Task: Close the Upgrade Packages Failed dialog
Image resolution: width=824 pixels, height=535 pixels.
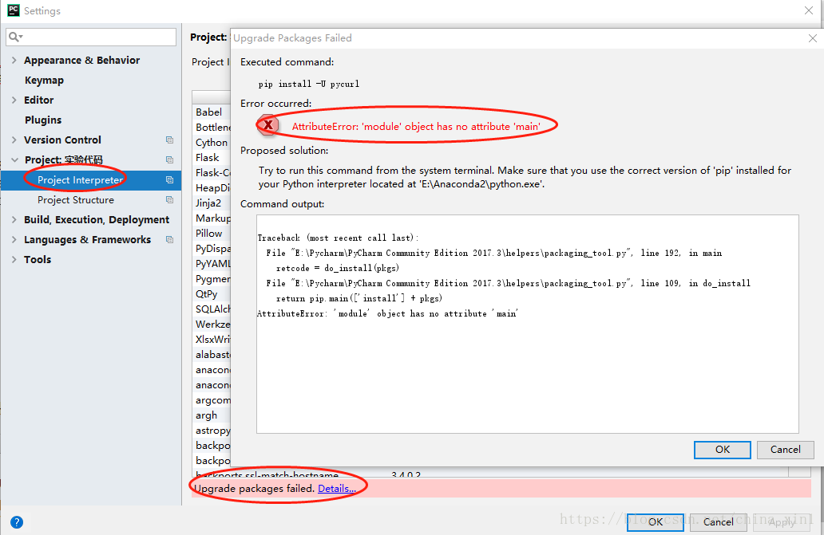Action: (813, 38)
